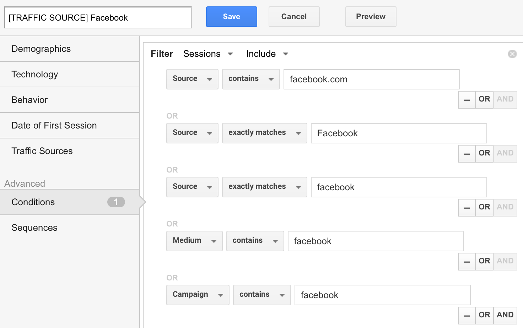The height and width of the screenshot is (328, 523).
Task: Add AND condition after the Campaign row
Action: [x=505, y=315]
